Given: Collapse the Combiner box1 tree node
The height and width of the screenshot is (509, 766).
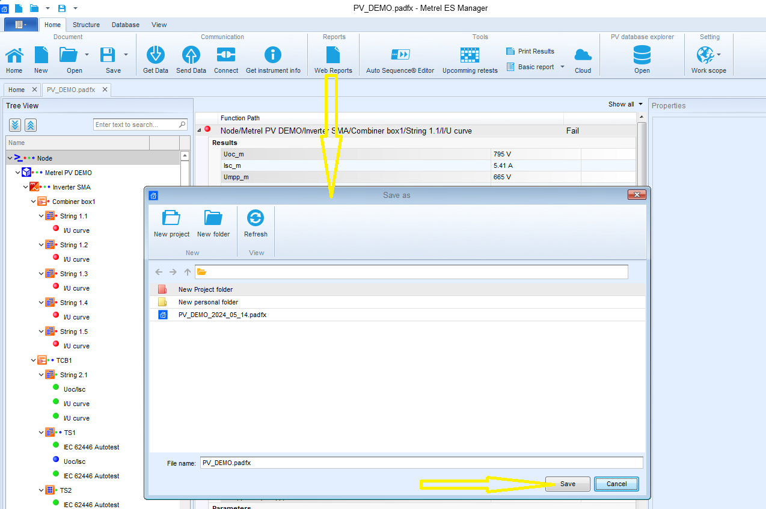Looking at the screenshot, I should [34, 202].
